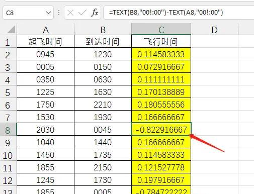Select cell with value 0045
The image size is (254, 194).
click(103, 130)
